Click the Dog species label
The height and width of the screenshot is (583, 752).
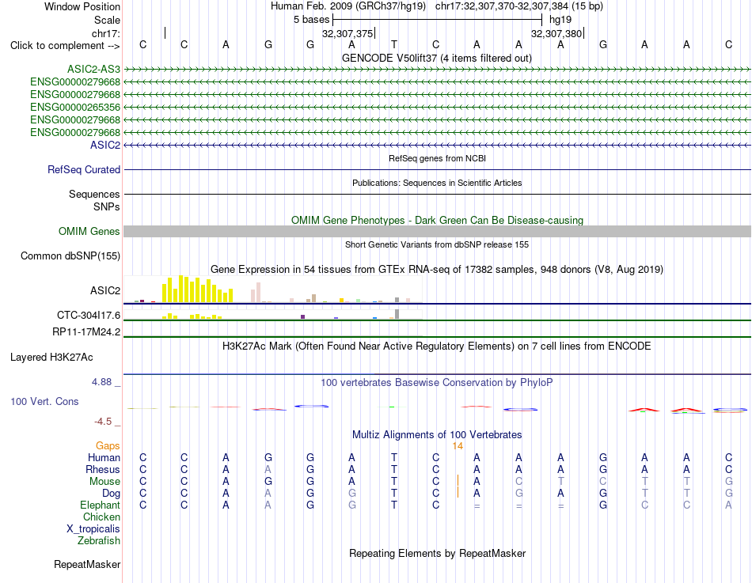click(112, 494)
